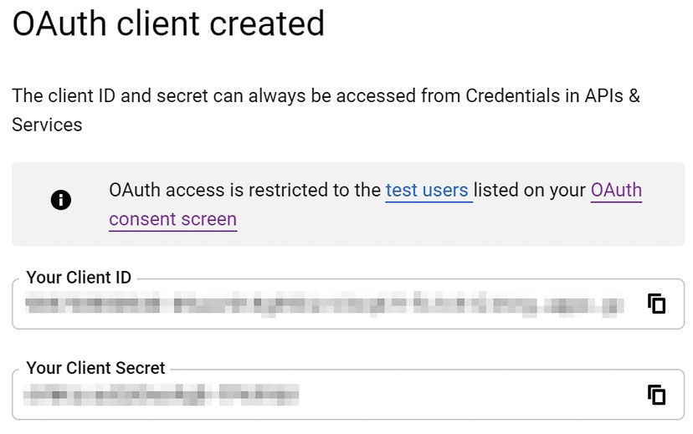This screenshot has width=693, height=434.
Task: Copy the Client ID to clipboard
Action: click(x=657, y=304)
